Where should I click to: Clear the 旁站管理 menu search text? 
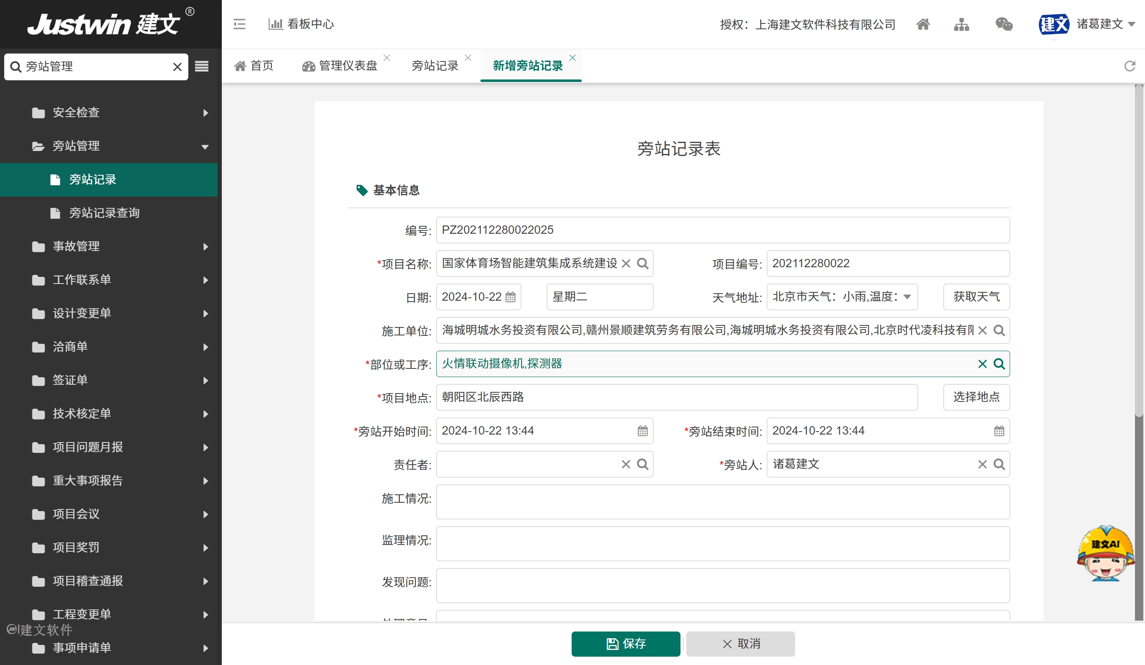(177, 67)
